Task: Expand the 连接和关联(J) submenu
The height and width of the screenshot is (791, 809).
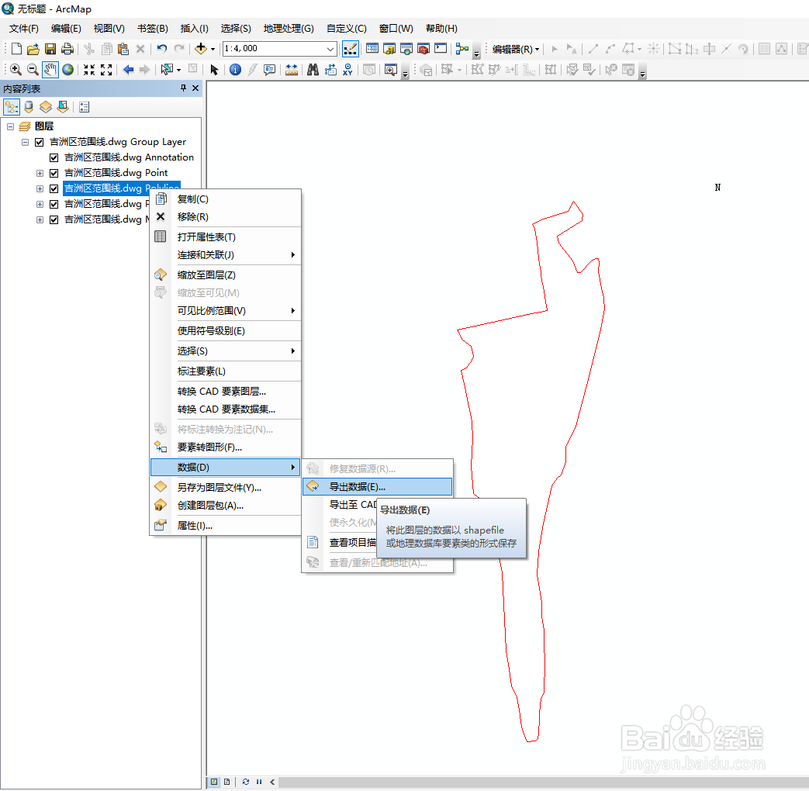Action: point(226,255)
